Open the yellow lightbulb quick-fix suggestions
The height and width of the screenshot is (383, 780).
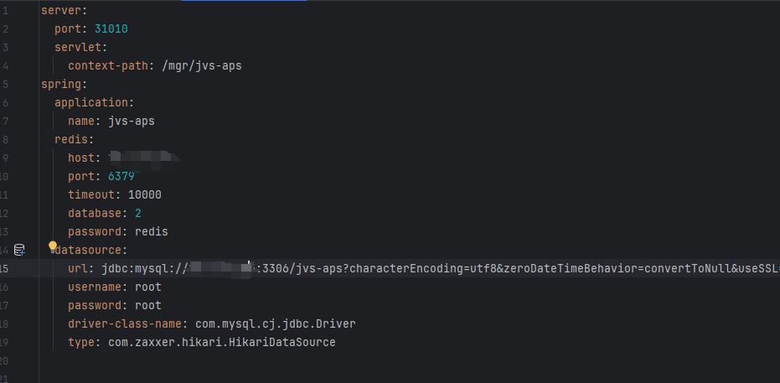click(53, 246)
